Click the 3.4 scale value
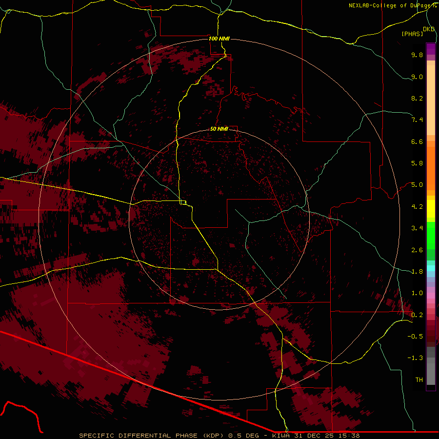Screen dimensions: 439x439 tap(417, 228)
